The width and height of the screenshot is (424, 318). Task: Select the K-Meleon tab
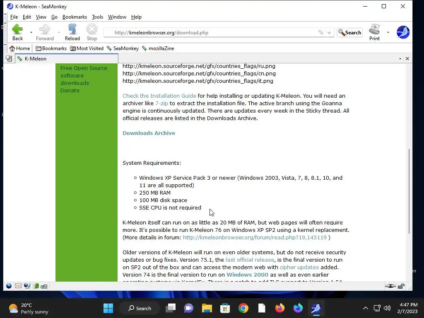point(67,59)
